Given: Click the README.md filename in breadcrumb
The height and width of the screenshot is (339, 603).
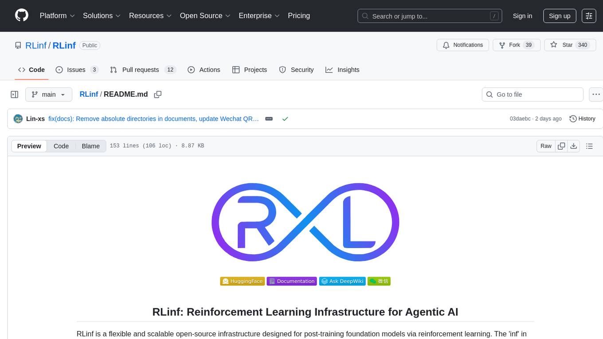Looking at the screenshot, I should (126, 94).
